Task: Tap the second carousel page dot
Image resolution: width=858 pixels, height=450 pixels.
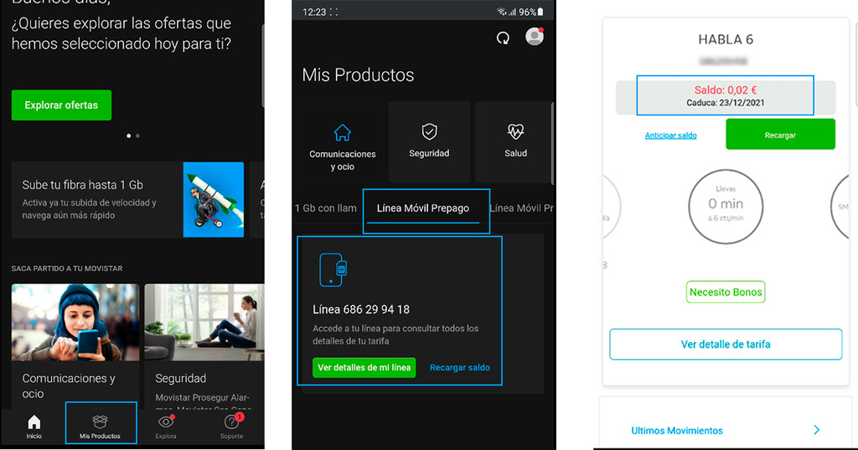Action: (x=137, y=136)
